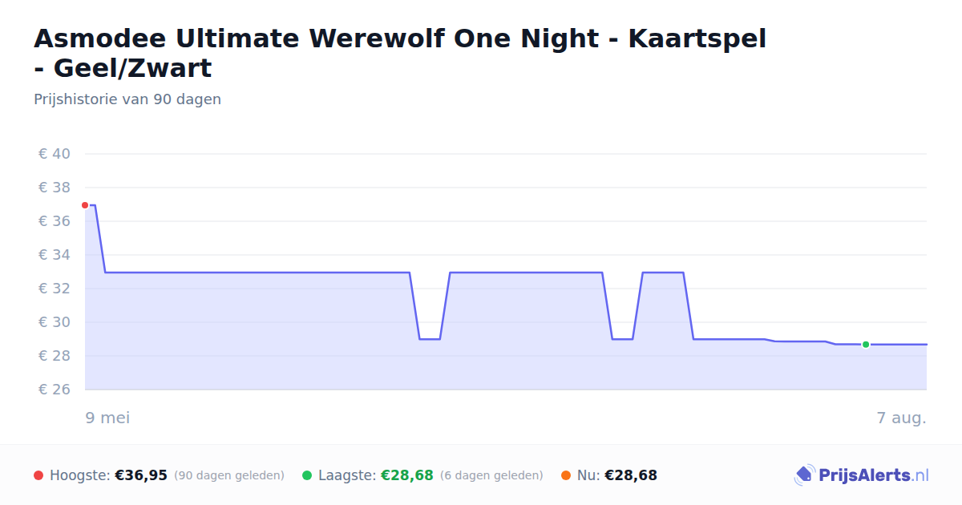The image size is (962, 505).
Task: Click the lowest price value €28,68 in green
Action: 407,475
